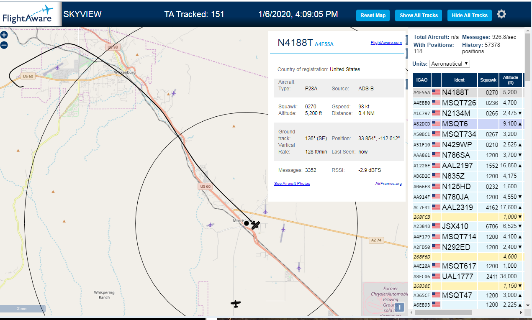This screenshot has width=532, height=320.
Task: Click the US flag in MSQT47 row
Action: 436,295
